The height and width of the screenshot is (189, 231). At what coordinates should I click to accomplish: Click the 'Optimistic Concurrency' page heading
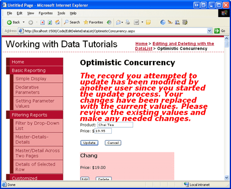tap(127, 63)
